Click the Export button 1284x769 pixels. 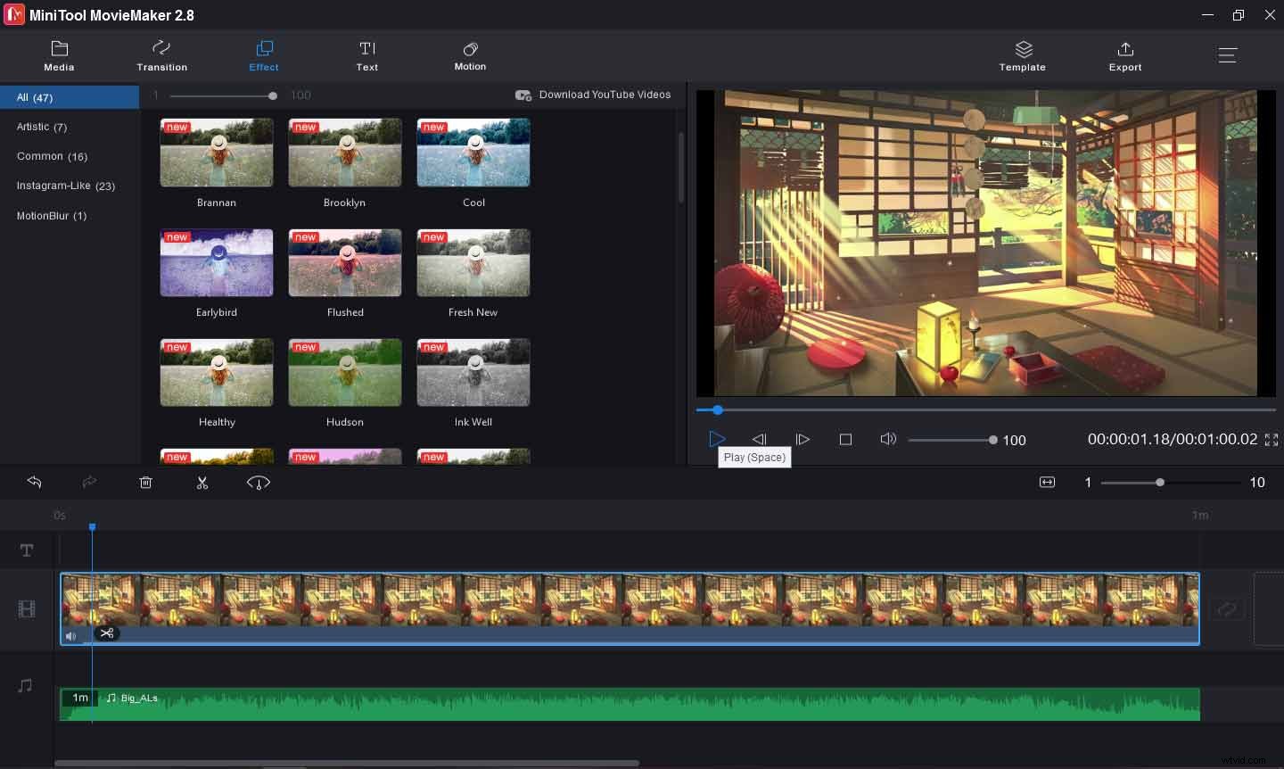click(1125, 55)
